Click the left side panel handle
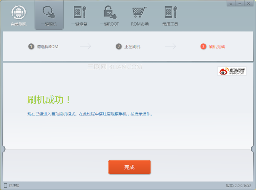The image size is (256, 190). [3, 149]
